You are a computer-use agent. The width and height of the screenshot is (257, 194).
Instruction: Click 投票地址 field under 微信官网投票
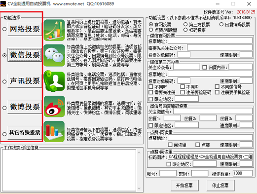point(210,40)
